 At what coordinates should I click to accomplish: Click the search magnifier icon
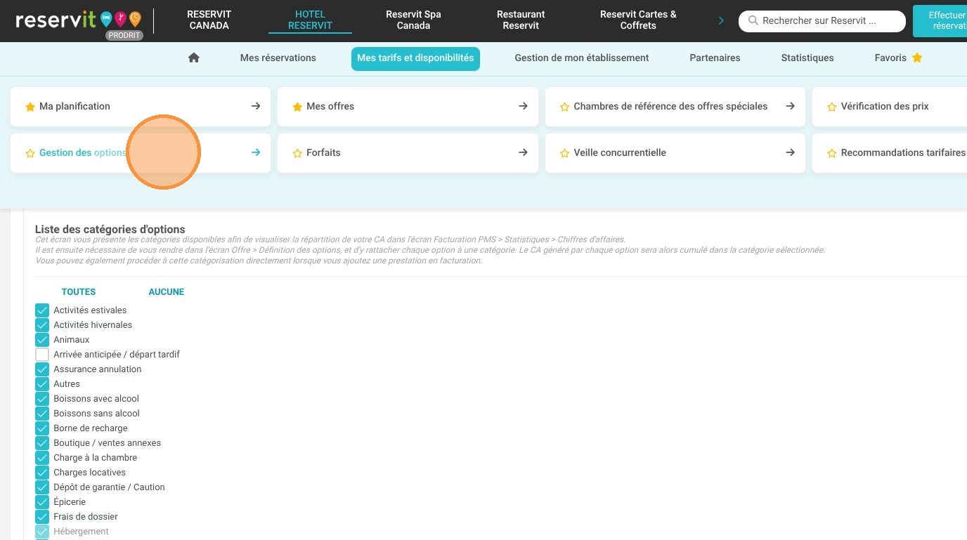753,21
